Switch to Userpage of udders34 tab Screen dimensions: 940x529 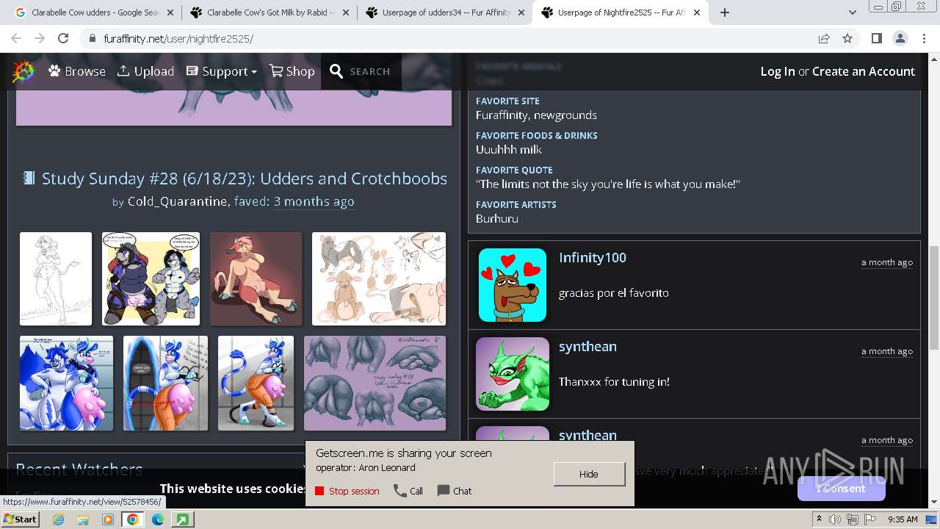coord(444,12)
